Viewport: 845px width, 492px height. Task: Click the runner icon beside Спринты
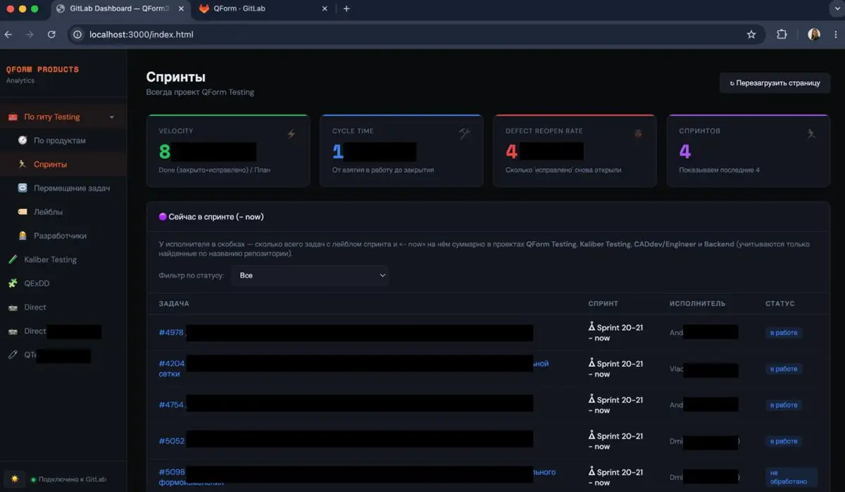pos(23,164)
